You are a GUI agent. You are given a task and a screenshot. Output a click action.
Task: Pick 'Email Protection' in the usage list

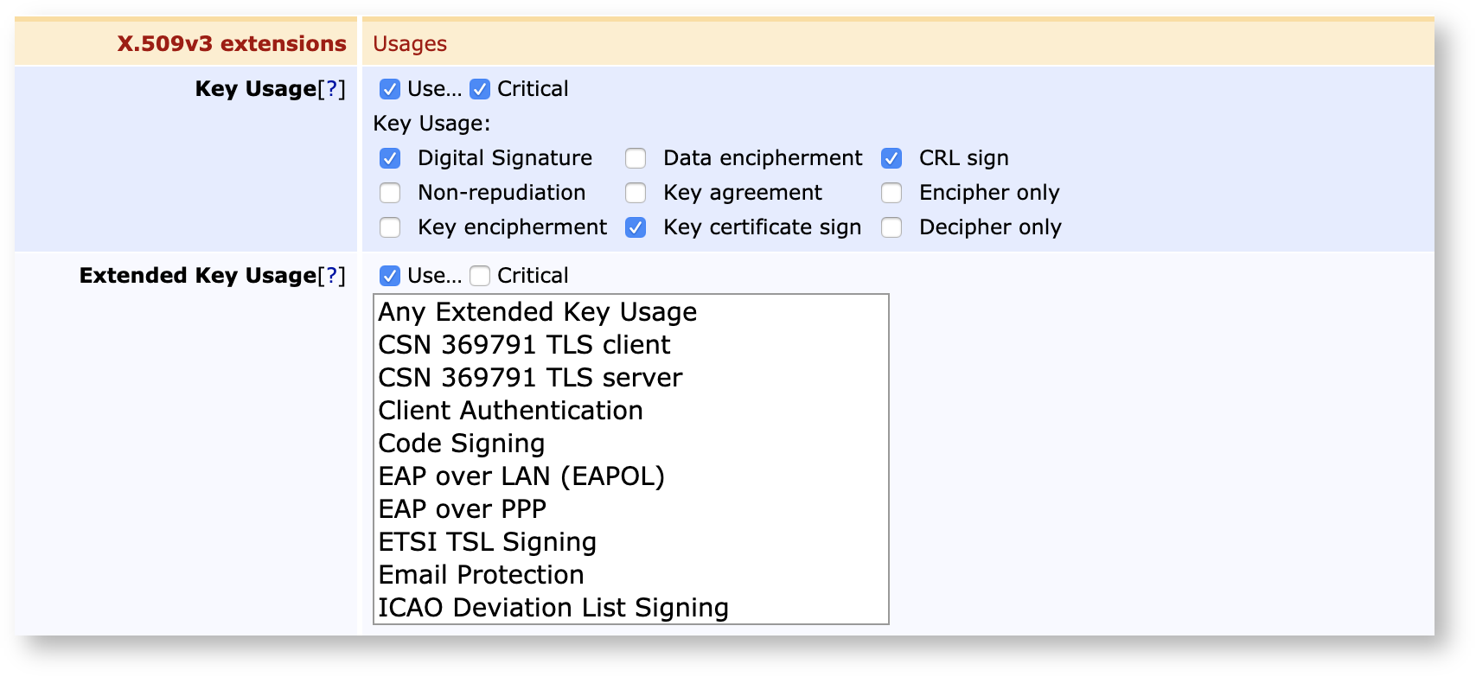coord(481,575)
